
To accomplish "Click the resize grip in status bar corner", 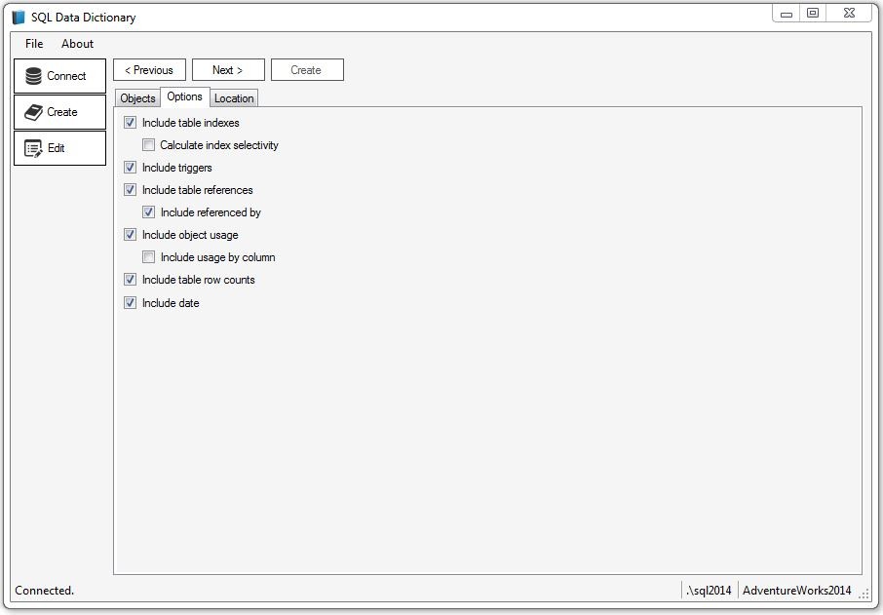I will pyautogui.click(x=864, y=593).
